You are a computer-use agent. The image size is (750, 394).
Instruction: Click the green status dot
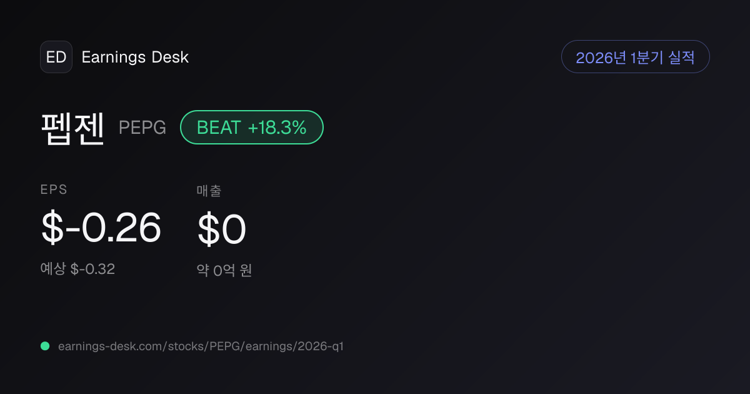(x=45, y=346)
